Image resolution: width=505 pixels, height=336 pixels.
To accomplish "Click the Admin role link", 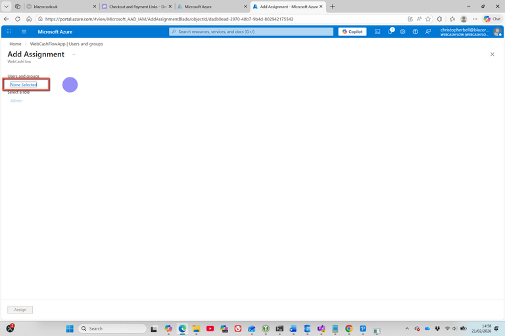I will point(16,100).
